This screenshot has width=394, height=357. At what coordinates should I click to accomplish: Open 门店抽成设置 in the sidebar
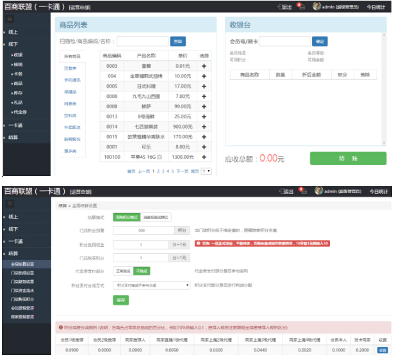(22, 273)
